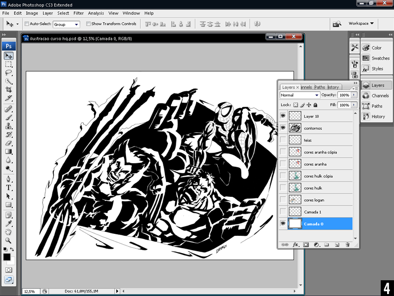394x296 pixels.
Task: Open the Normal blend mode dropdown
Action: coord(300,95)
